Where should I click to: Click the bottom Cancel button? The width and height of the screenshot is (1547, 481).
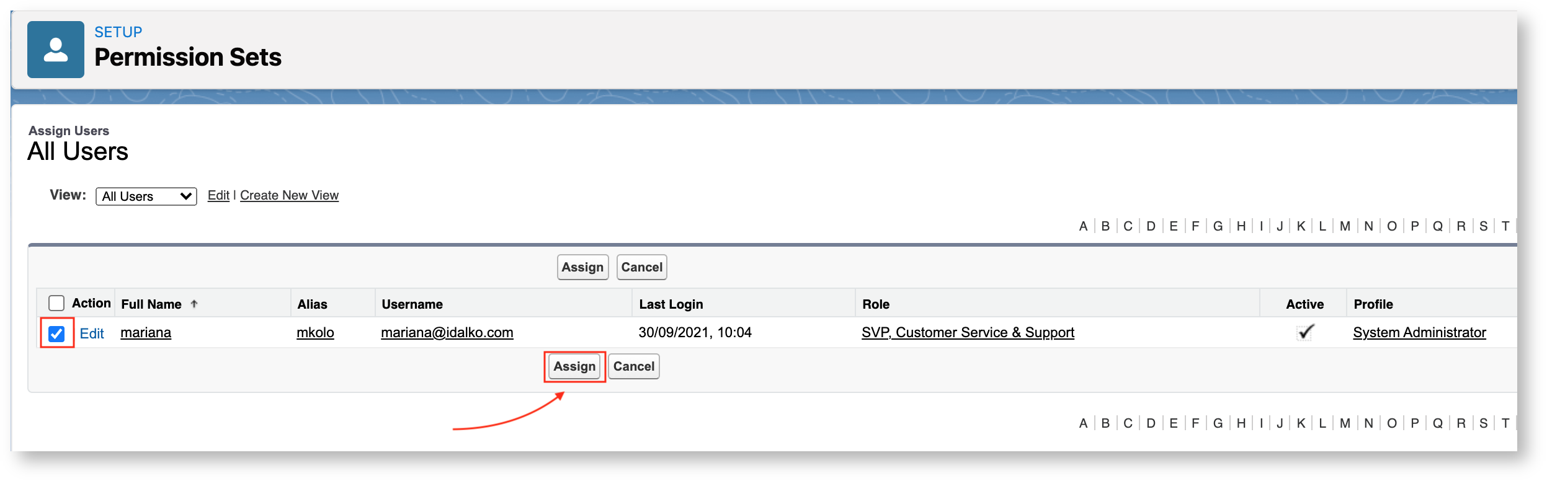coord(633,366)
